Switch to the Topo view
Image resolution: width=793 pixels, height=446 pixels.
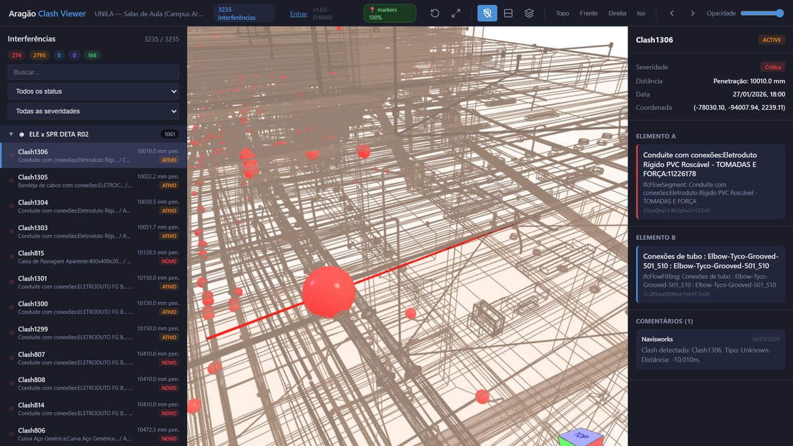563,13
